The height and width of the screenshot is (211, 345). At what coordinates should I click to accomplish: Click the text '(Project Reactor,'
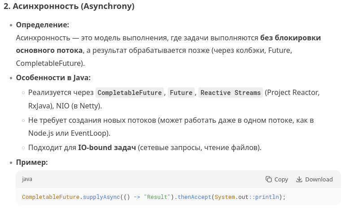tap(292, 93)
